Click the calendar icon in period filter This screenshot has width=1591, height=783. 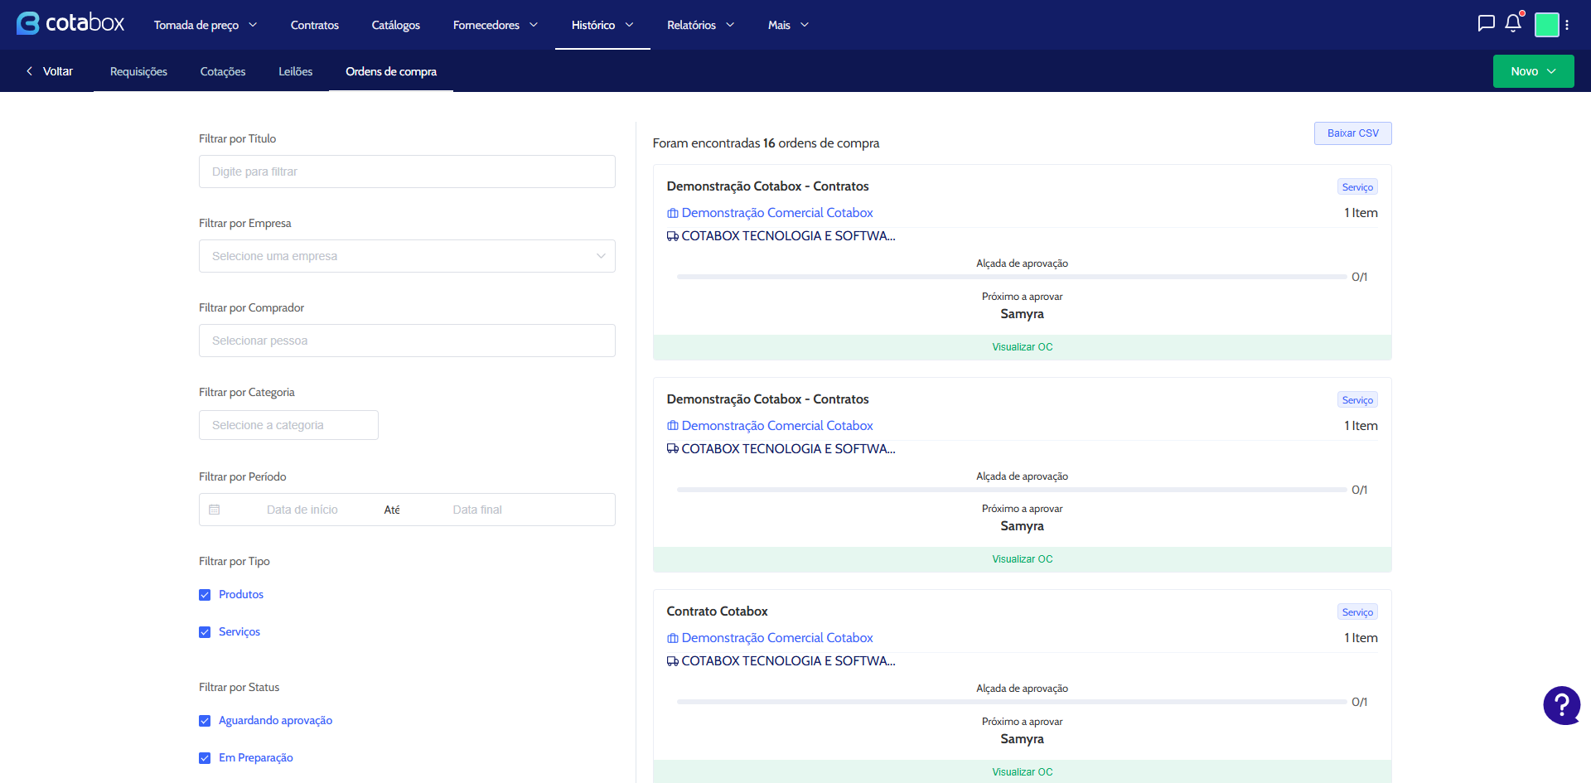[x=215, y=510]
